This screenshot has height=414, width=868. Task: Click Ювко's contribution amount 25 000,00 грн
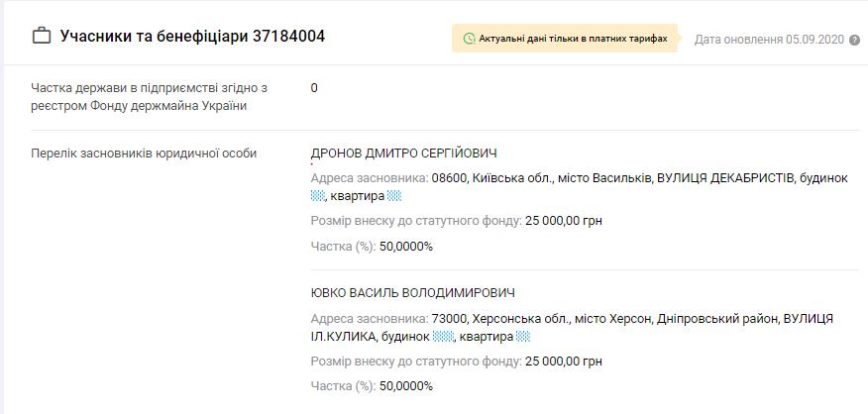point(562,362)
